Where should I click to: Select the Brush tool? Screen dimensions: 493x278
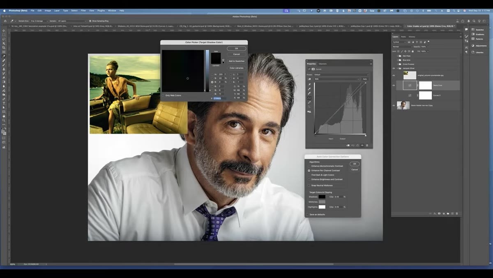pos(4,65)
